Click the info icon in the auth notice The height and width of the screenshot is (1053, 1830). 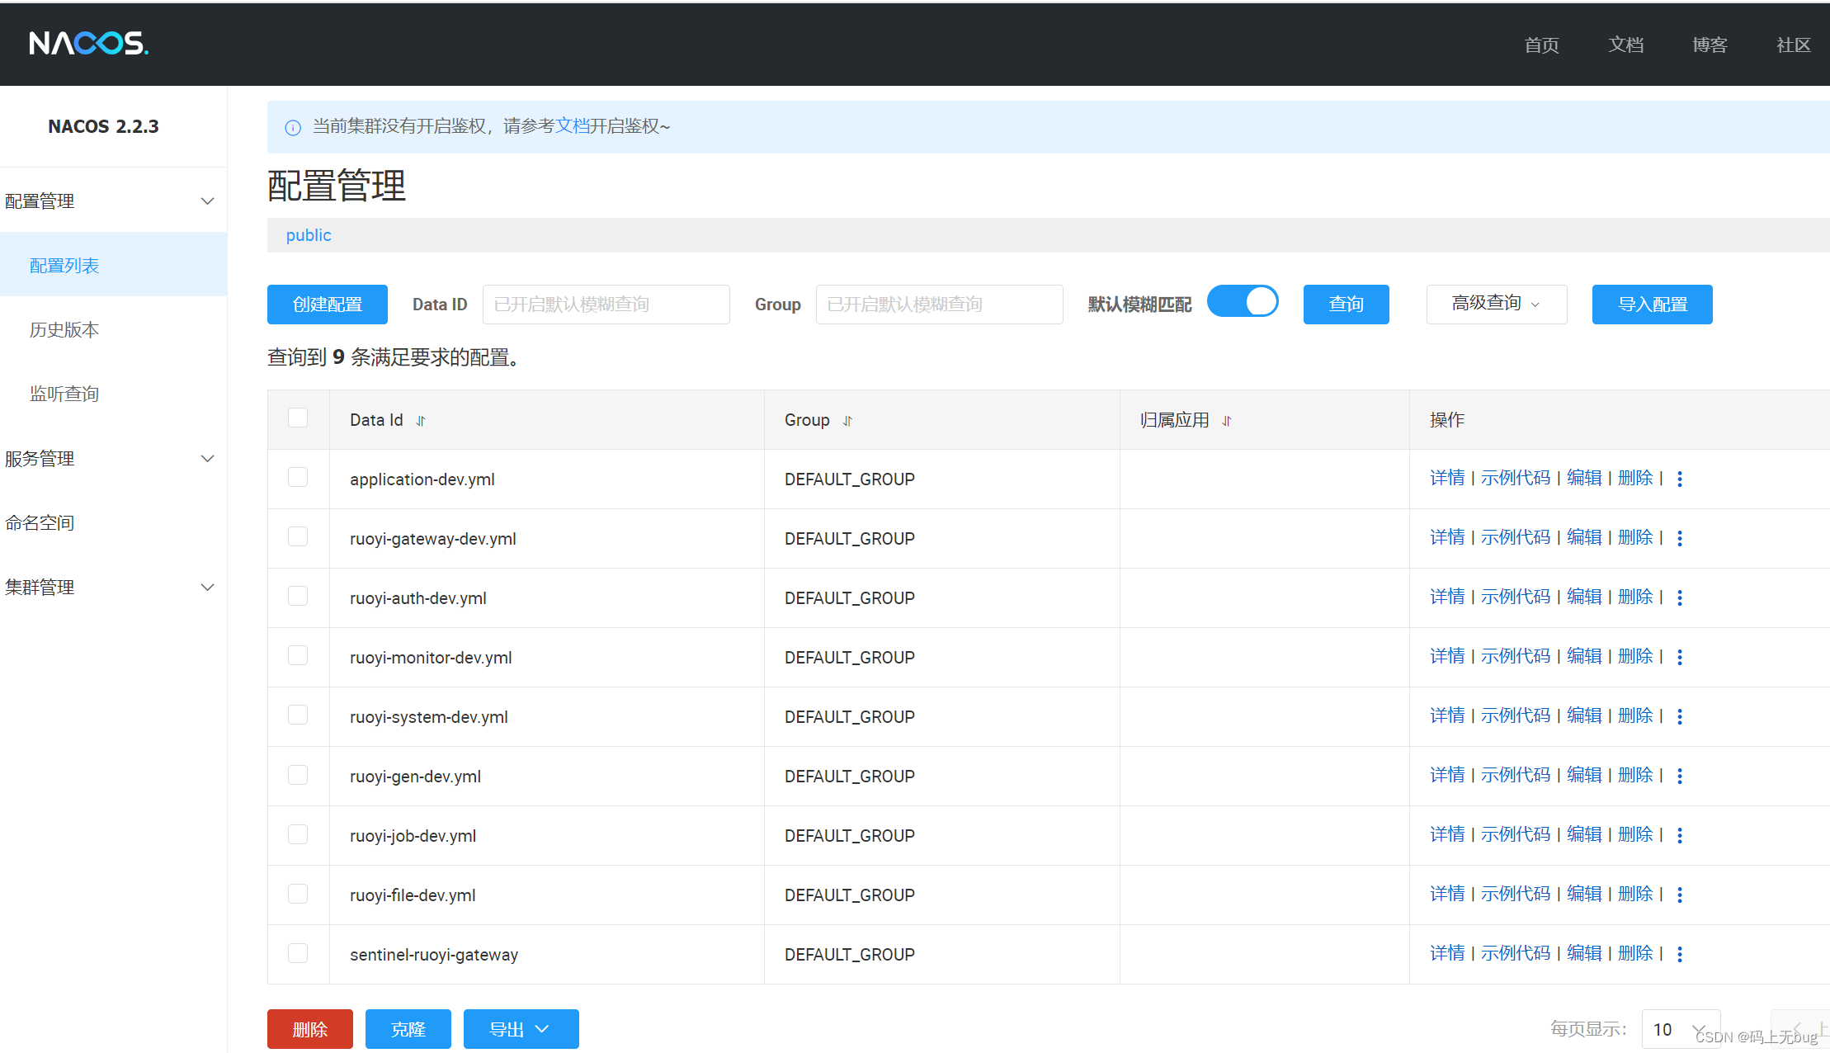[x=293, y=127]
